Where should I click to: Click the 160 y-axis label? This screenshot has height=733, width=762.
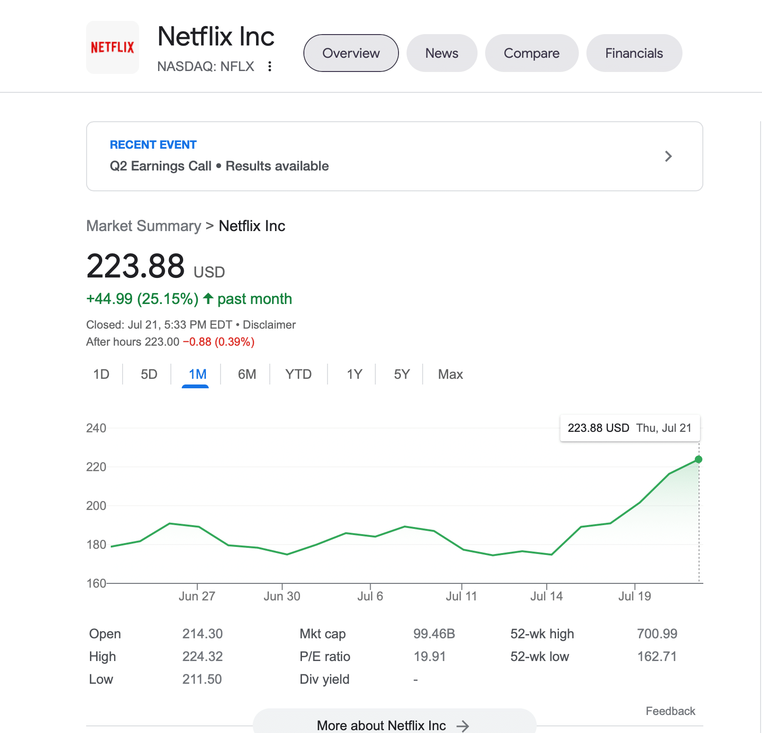pyautogui.click(x=96, y=583)
